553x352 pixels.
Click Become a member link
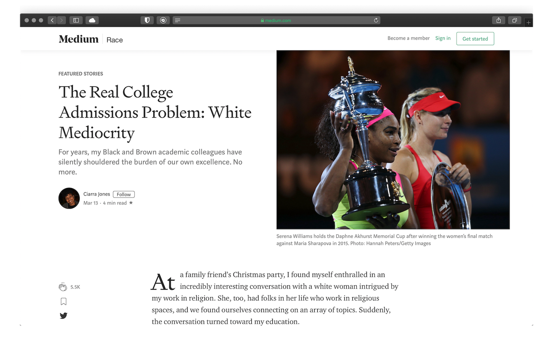[408, 38]
